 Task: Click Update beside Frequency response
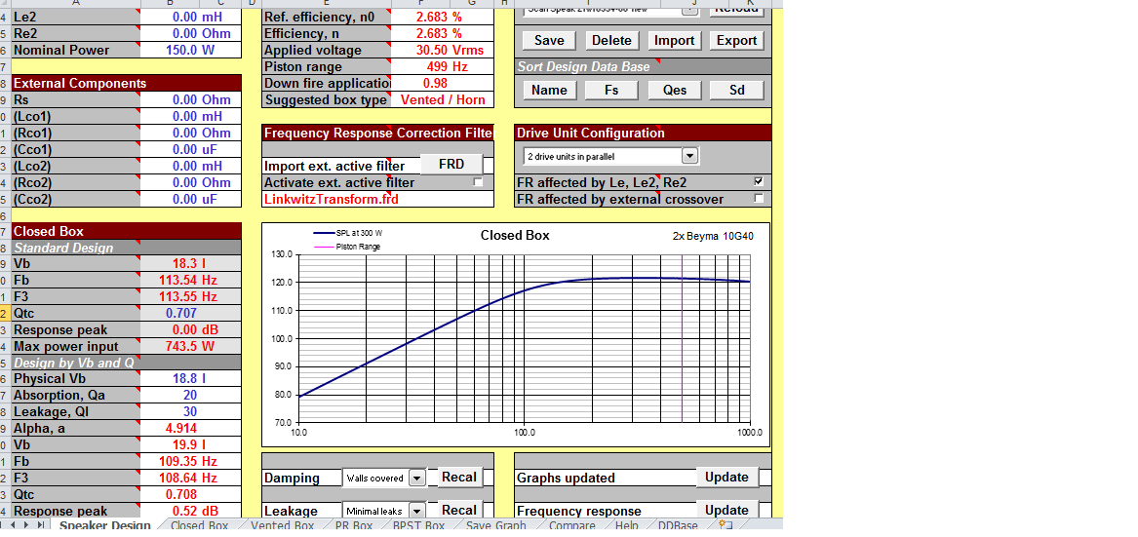point(726,510)
